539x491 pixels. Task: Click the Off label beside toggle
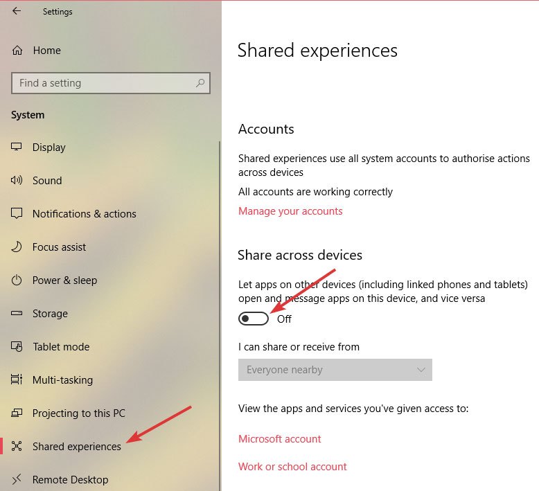click(x=284, y=319)
